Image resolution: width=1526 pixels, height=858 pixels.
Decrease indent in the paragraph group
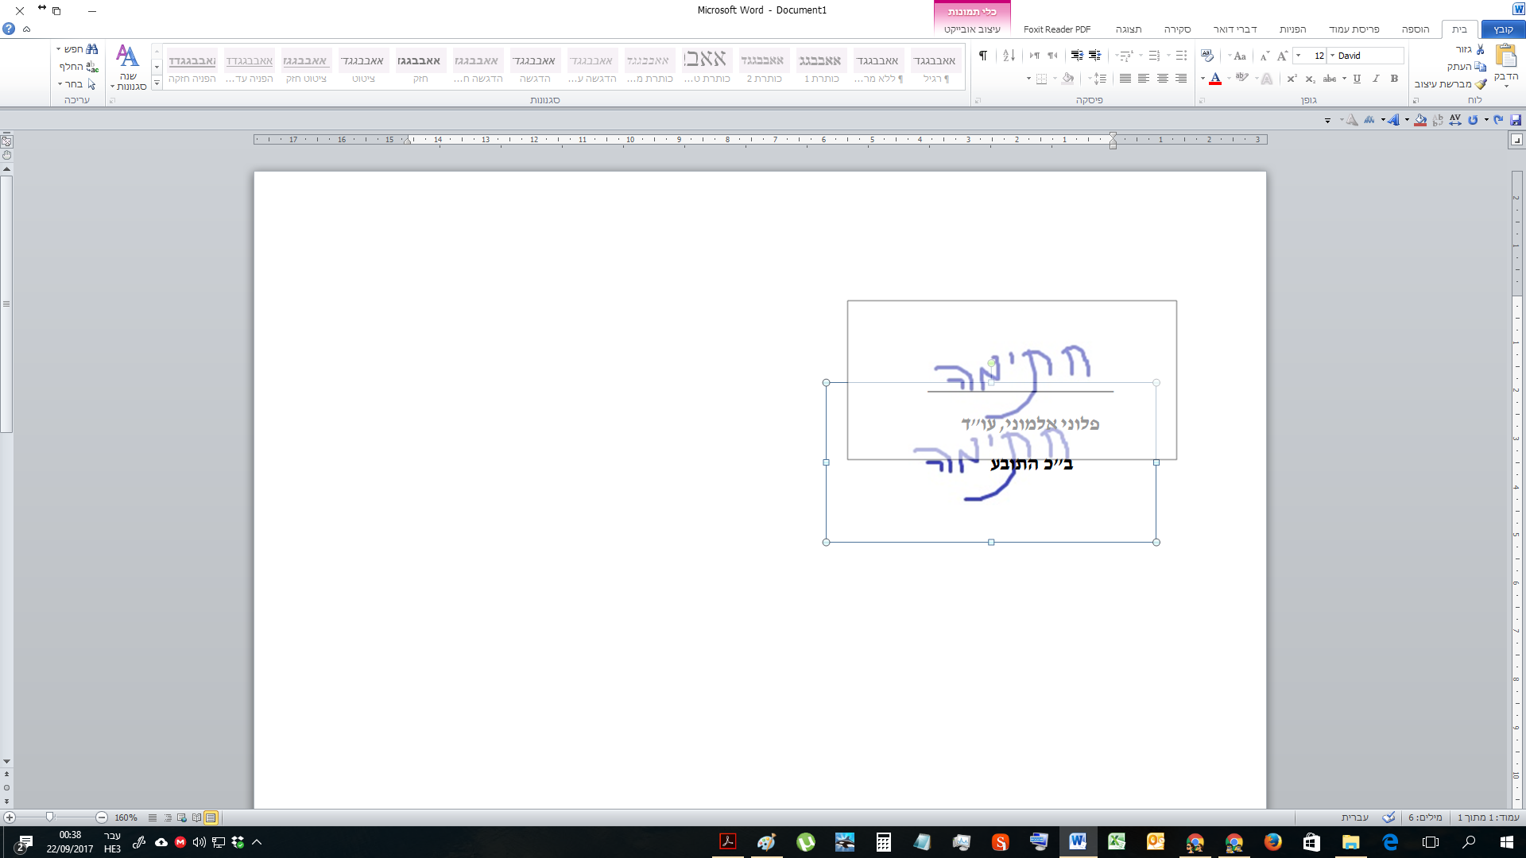tap(1094, 56)
